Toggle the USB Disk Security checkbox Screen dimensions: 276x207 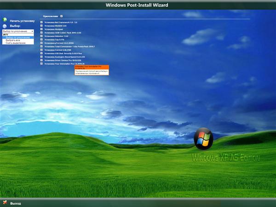point(41,53)
